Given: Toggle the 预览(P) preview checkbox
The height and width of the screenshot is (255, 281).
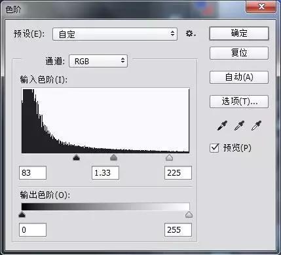Looking at the screenshot, I should 214,148.
